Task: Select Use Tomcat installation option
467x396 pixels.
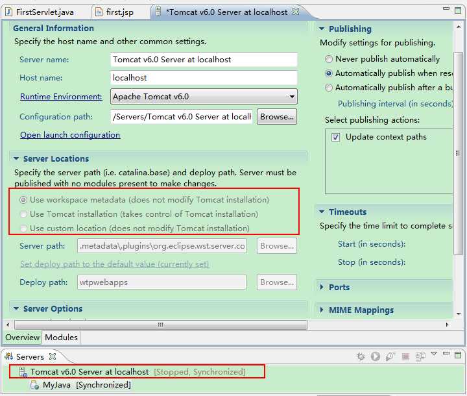Action: (23, 214)
